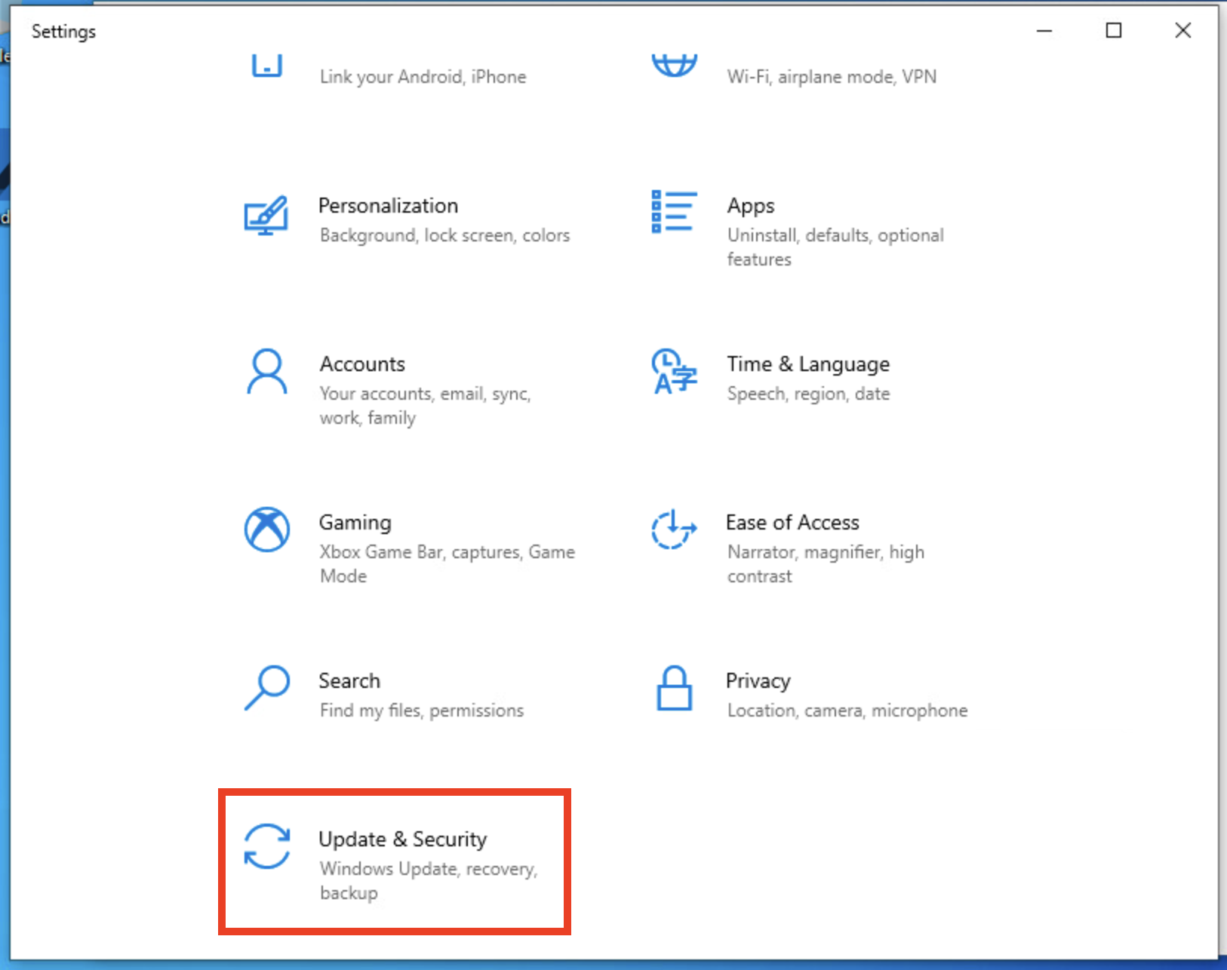This screenshot has width=1227, height=970.
Task: Click the Accounts person icon
Action: 266,371
